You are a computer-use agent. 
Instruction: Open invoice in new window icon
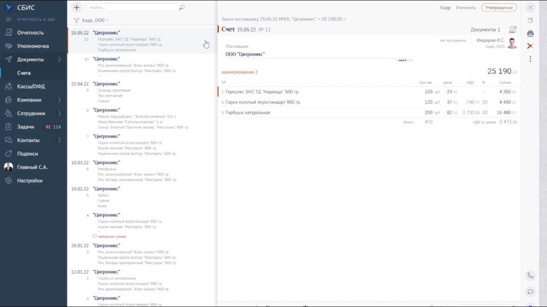pyautogui.click(x=530, y=20)
